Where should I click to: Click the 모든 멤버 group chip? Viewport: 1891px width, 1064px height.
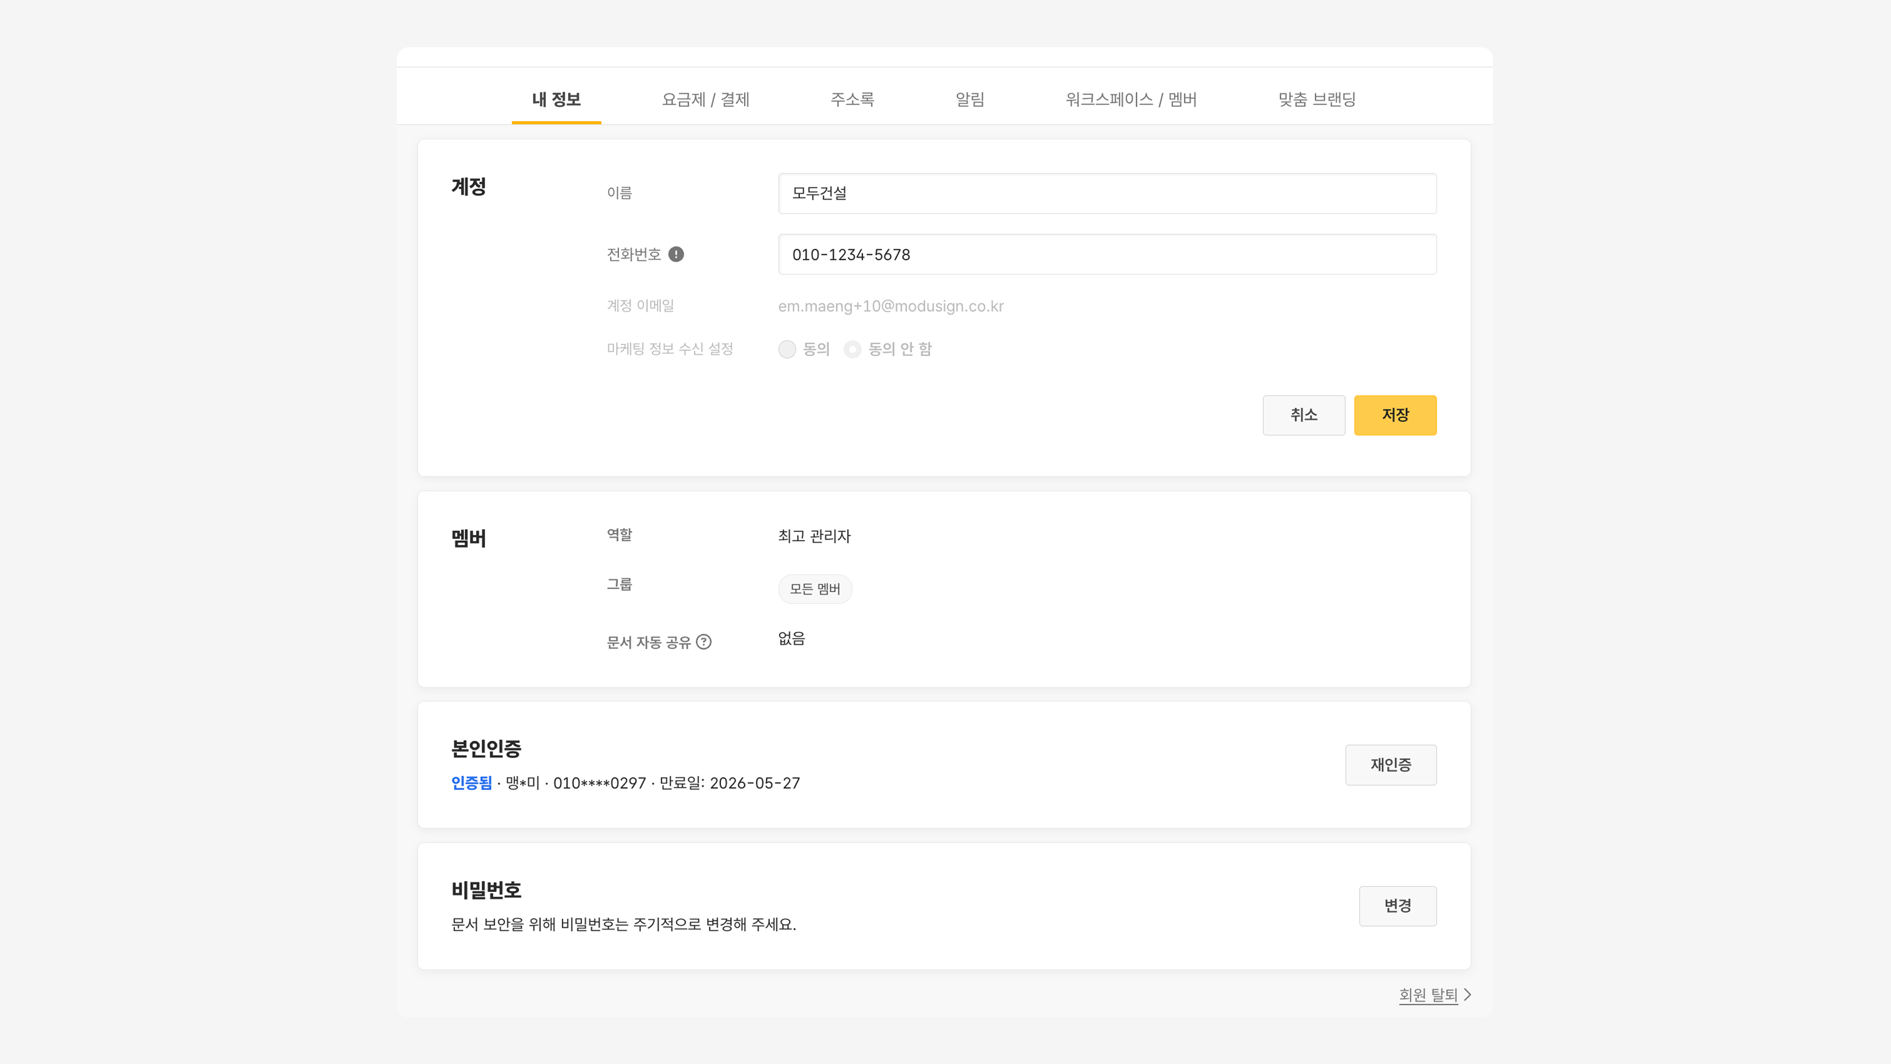[x=815, y=589]
